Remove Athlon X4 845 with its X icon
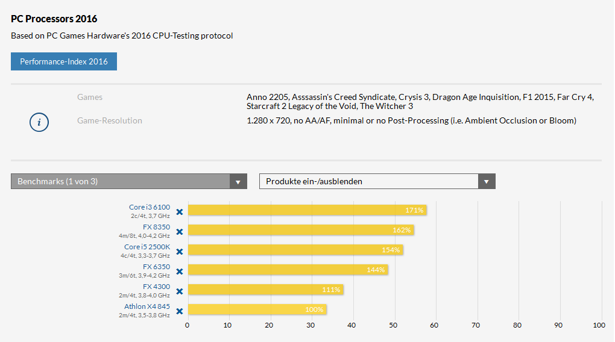 180,311
